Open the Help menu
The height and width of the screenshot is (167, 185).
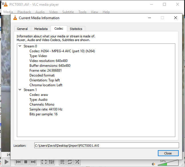[x=106, y=12]
